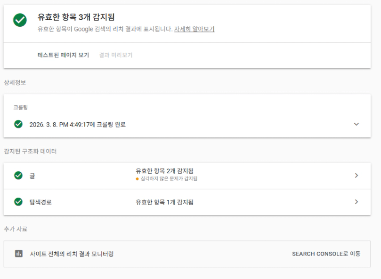Click the large green checkmark beside the header
This screenshot has width=381, height=279.
click(19, 20)
